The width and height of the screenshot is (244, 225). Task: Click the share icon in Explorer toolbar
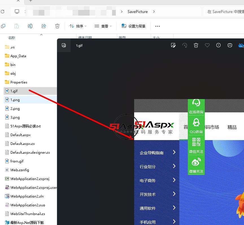click(x=44, y=26)
